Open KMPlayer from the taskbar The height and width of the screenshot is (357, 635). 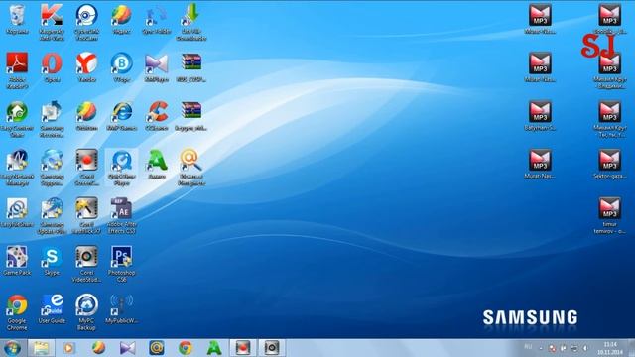(128, 348)
